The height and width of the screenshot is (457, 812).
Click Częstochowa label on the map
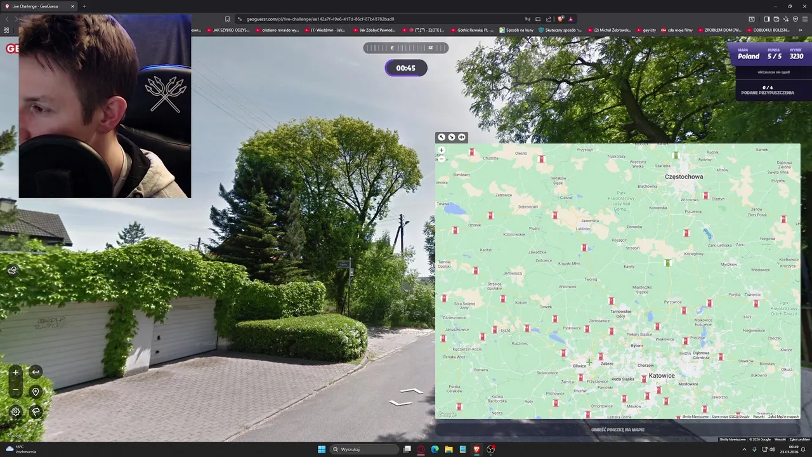click(x=684, y=176)
